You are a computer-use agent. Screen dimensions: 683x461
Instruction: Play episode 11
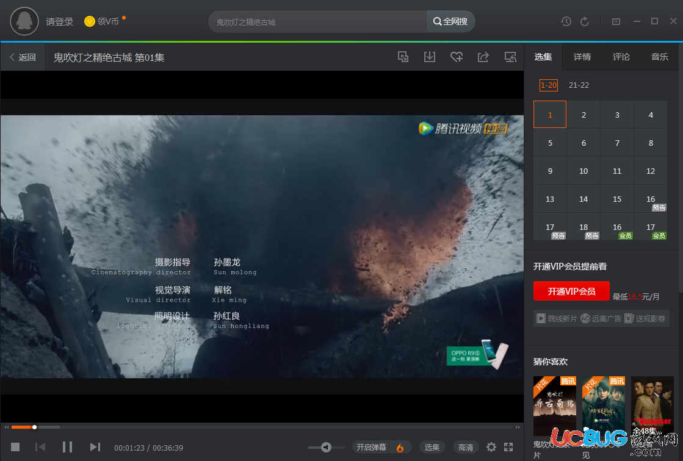pos(617,171)
